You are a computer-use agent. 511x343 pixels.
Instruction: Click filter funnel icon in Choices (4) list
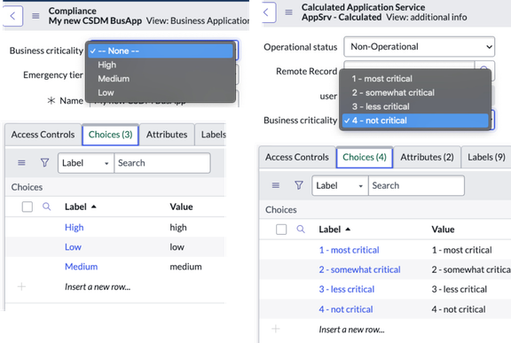[299, 185]
